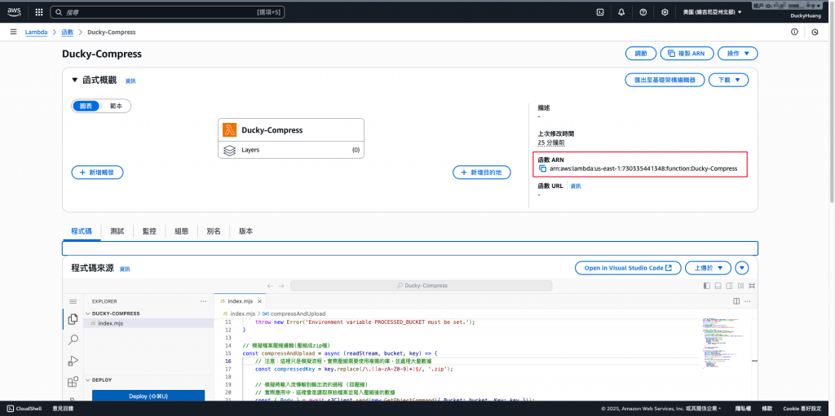This screenshot has height=416, width=835.
Task: Open Run and Debug icon in editor
Action: click(x=73, y=361)
